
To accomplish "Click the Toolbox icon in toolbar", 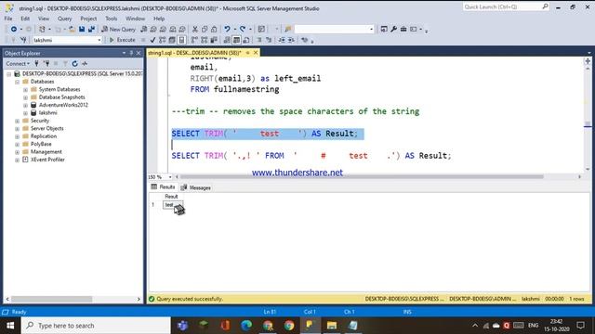I will point(403,29).
